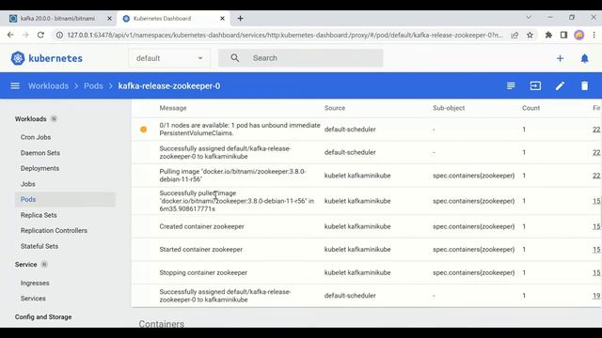Viewport: 602px width, 338px height.
Task: Click the warning status dot on first event
Action: [143, 130]
